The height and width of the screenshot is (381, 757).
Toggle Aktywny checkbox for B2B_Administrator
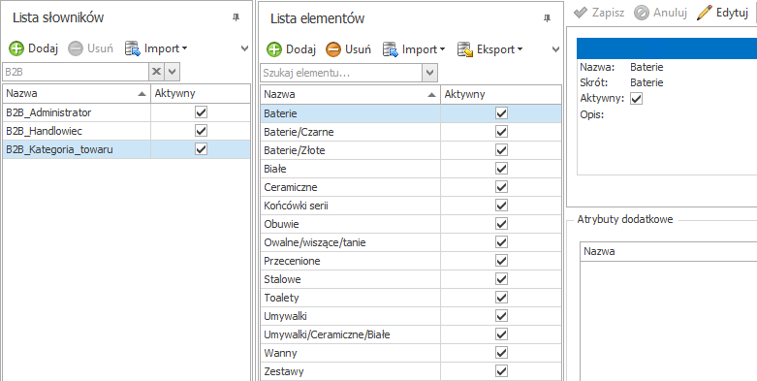[x=201, y=112]
